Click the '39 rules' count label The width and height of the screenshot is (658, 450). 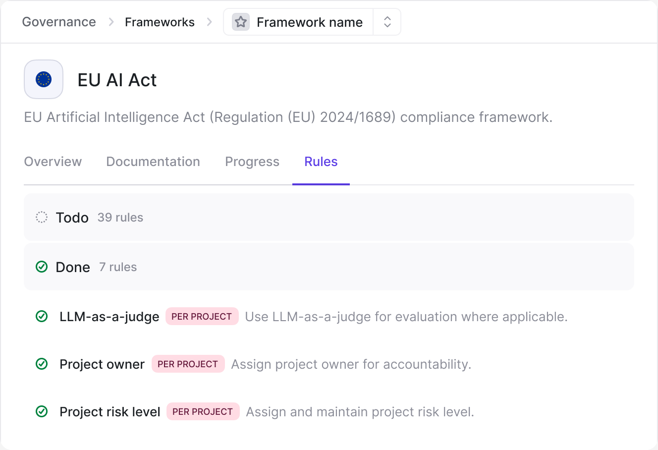coord(120,217)
